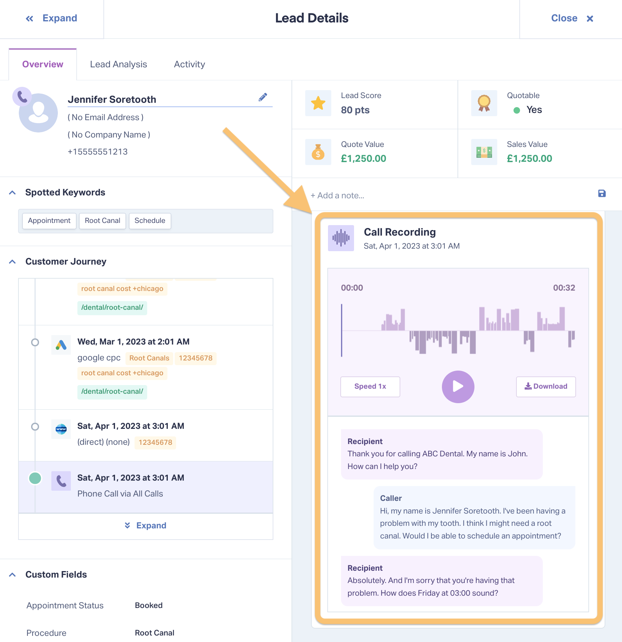Open the Activity tab
This screenshot has width=622, height=642.
point(189,64)
